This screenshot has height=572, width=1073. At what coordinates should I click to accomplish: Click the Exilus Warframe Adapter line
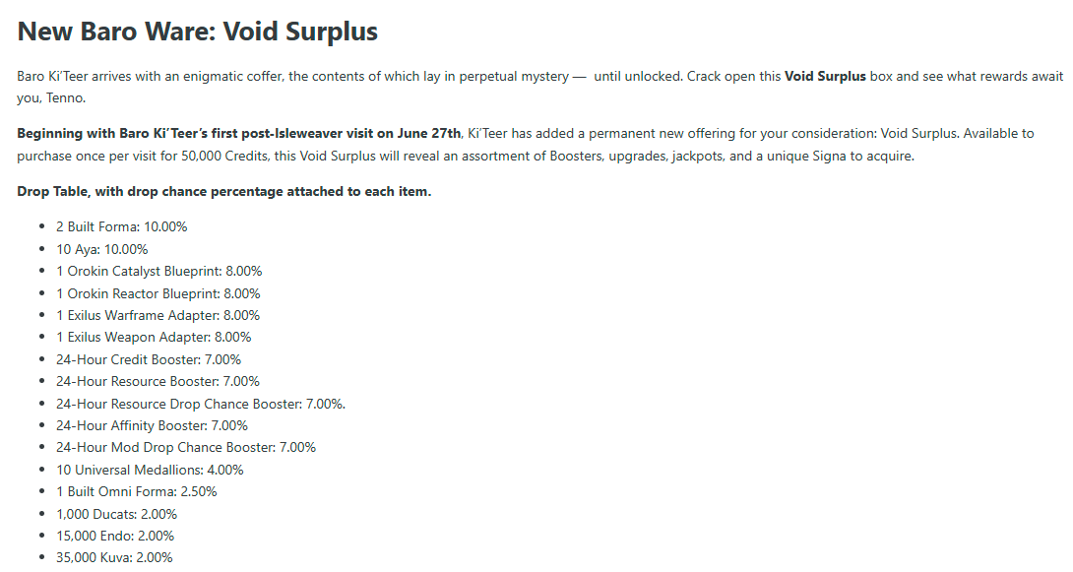pos(158,315)
